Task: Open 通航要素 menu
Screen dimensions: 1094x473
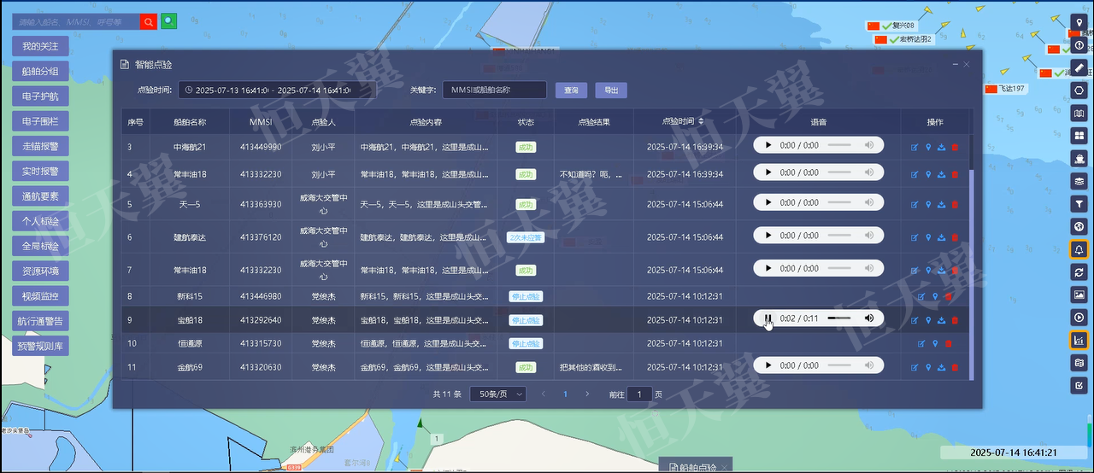Action: click(x=40, y=196)
